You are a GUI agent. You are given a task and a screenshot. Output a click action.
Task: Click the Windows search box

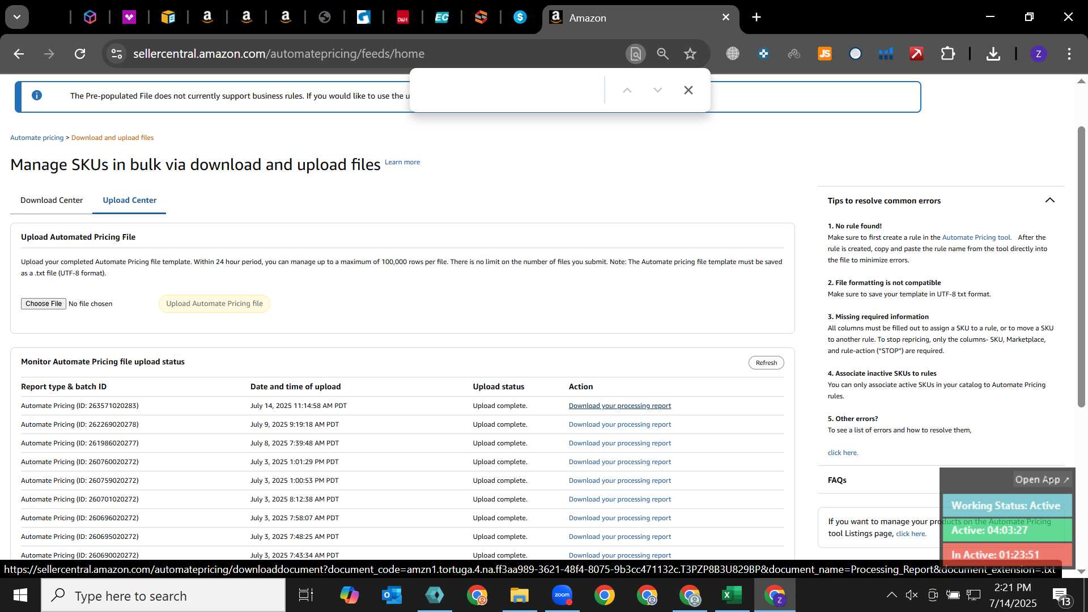(x=163, y=596)
